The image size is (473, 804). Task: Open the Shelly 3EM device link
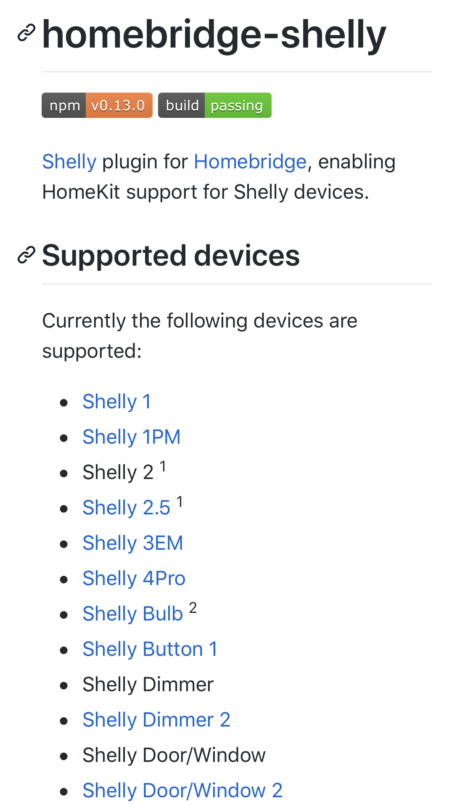[132, 543]
